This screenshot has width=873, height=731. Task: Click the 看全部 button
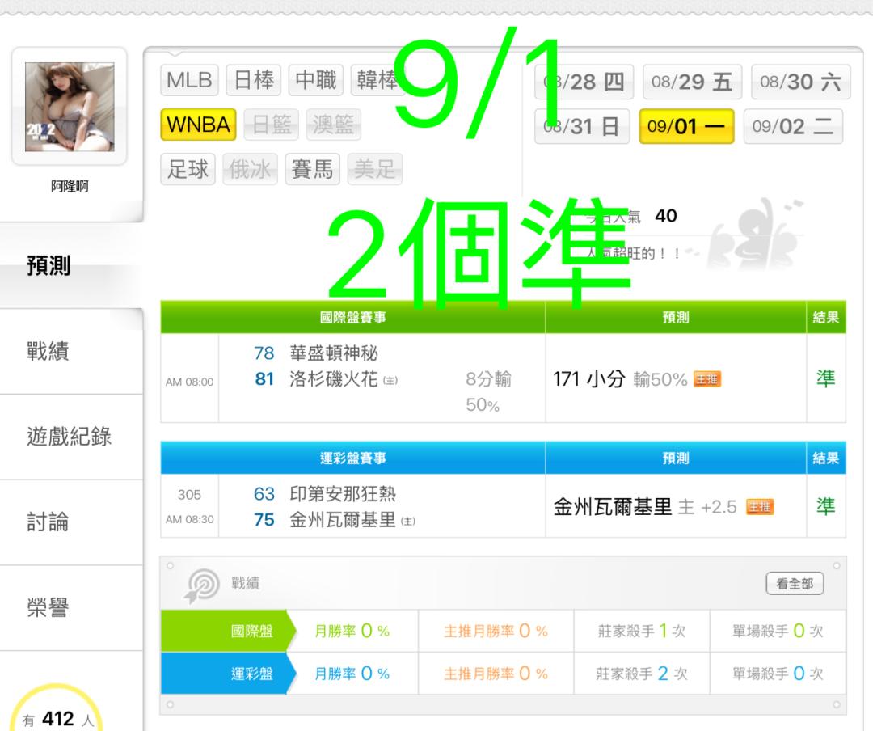pyautogui.click(x=795, y=583)
